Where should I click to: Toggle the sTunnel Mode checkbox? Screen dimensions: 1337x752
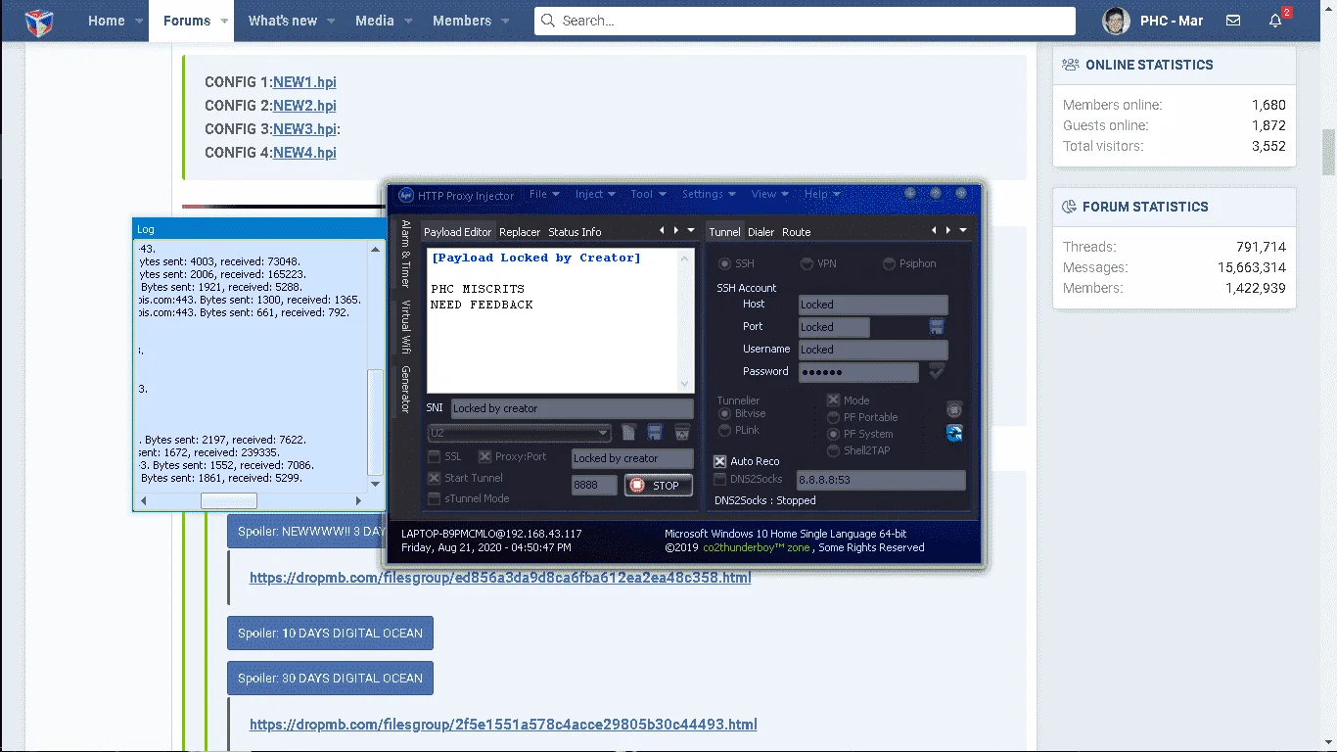click(x=434, y=498)
